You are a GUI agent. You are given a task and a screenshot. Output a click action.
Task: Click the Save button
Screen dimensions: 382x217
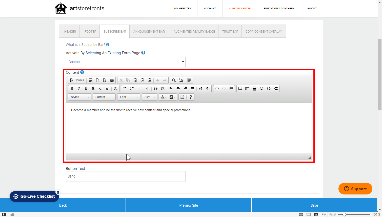point(314,205)
